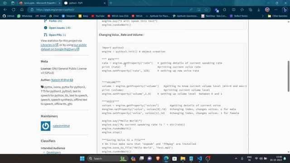Expand the bookmarks bar overflow chevron

pyautogui.click(x=263, y=16)
